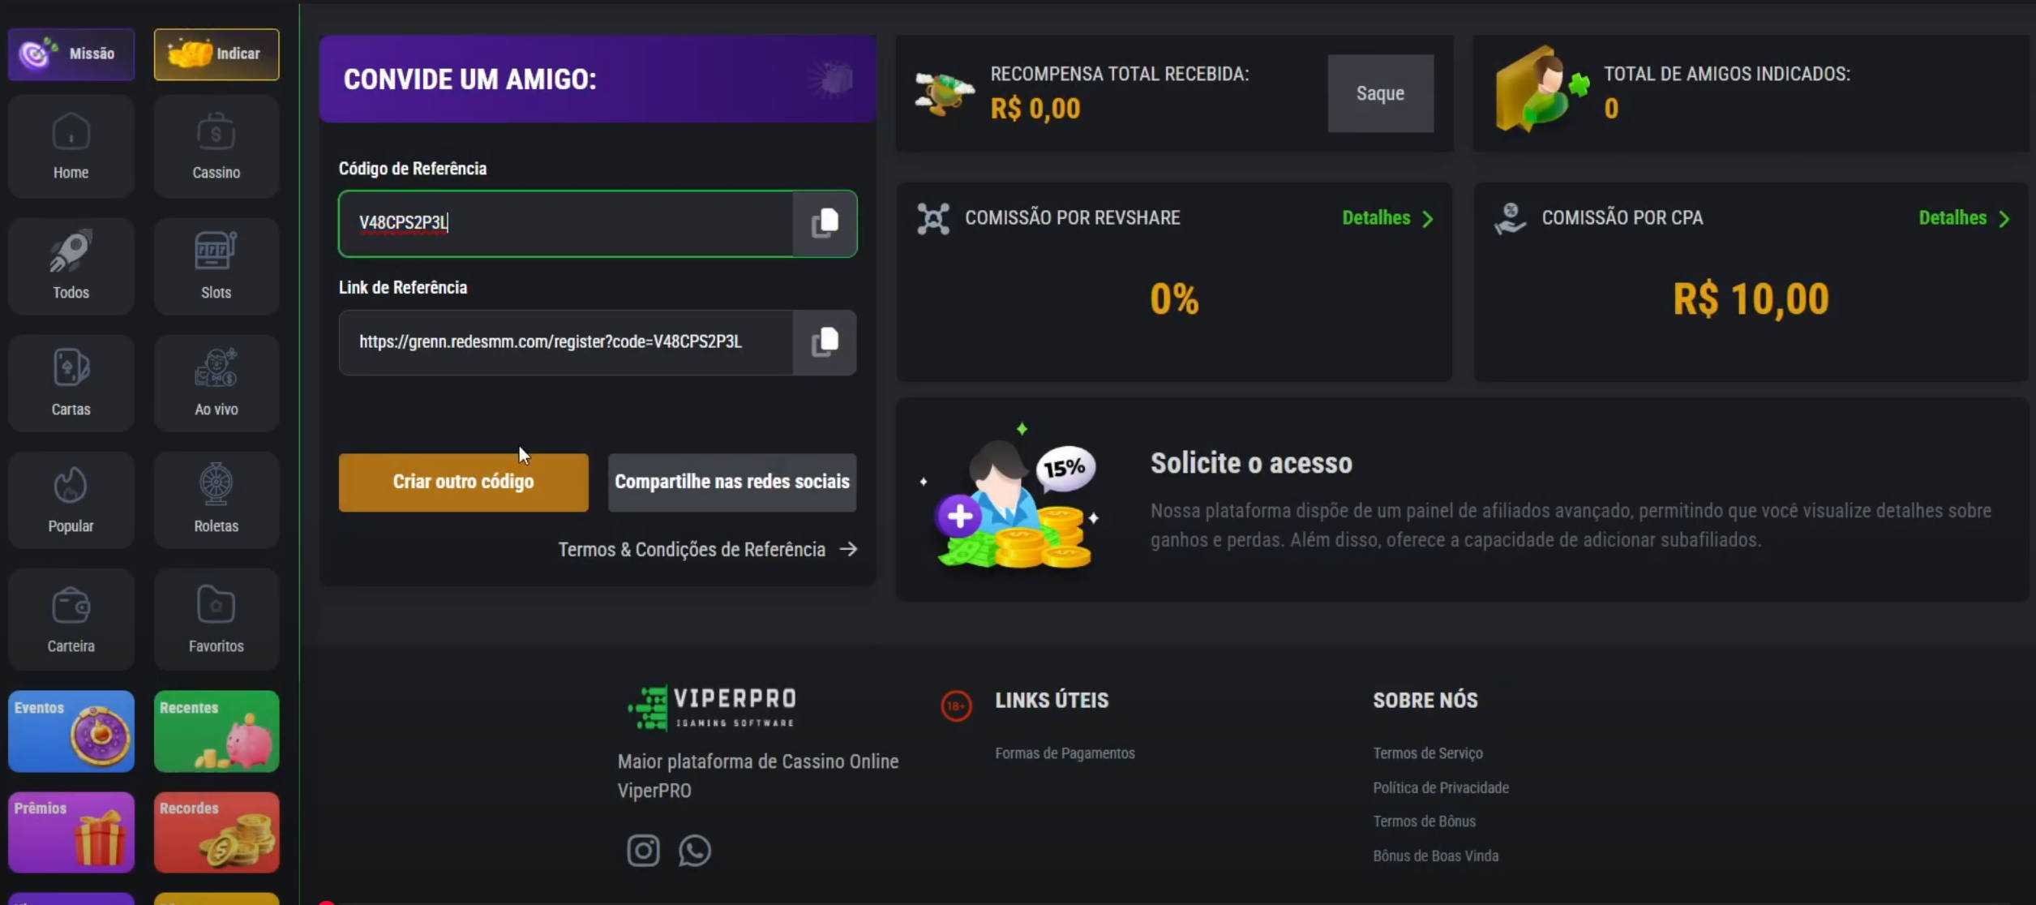
Task: Open the Slots category
Action: [216, 266]
